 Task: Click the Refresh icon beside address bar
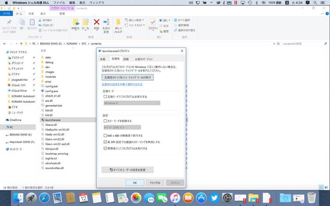coord(279,44)
